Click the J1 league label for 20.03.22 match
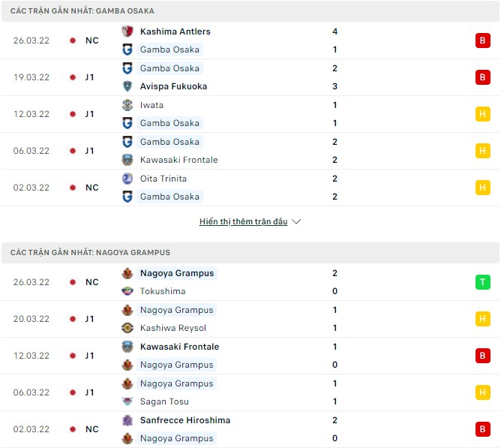Image resolution: width=504 pixels, height=448 pixels. (89, 319)
